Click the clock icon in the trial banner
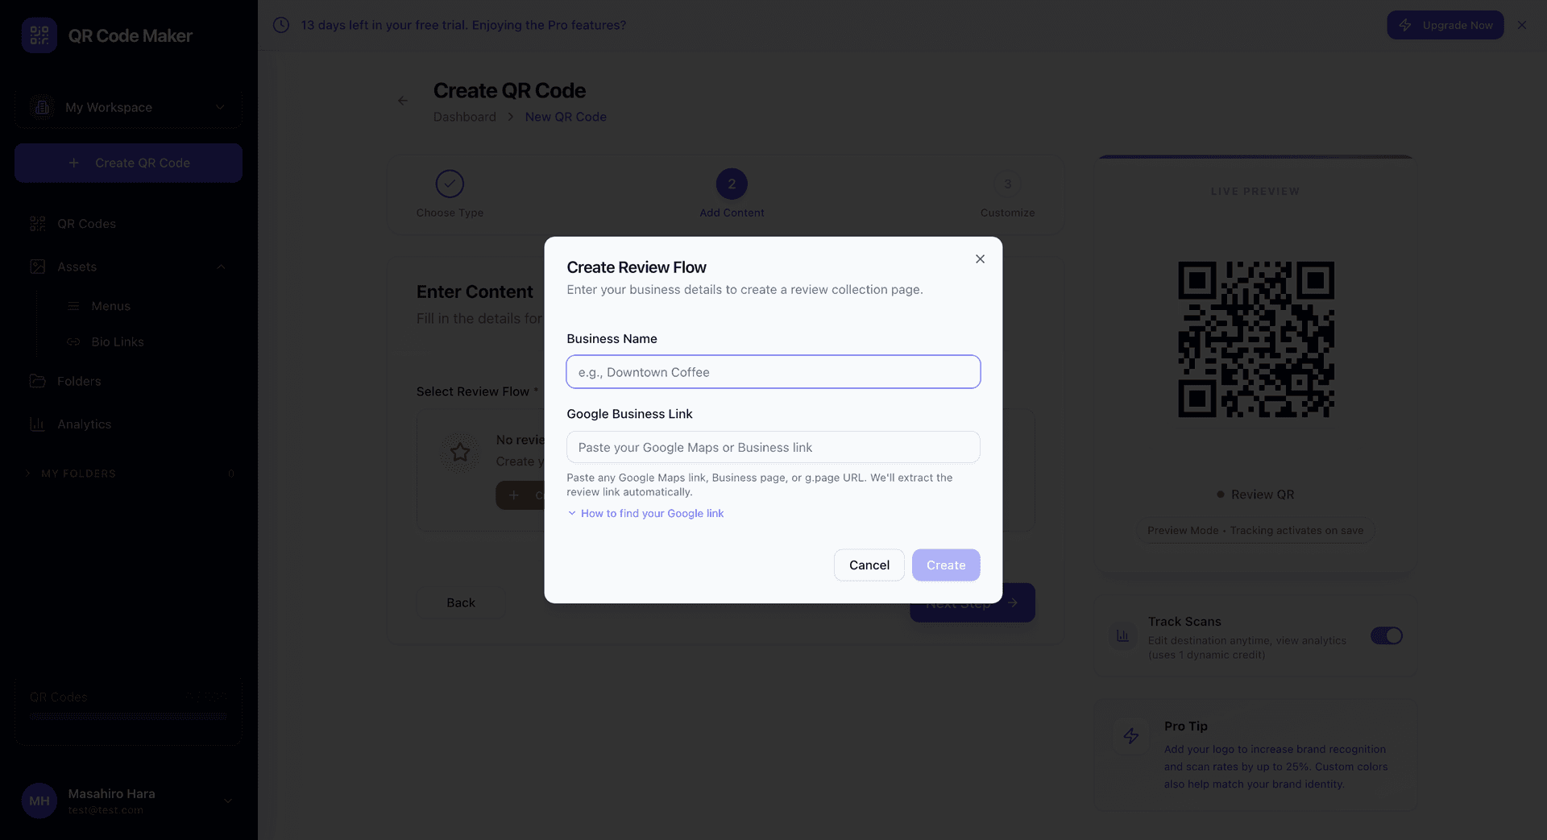The height and width of the screenshot is (840, 1547). coord(280,25)
